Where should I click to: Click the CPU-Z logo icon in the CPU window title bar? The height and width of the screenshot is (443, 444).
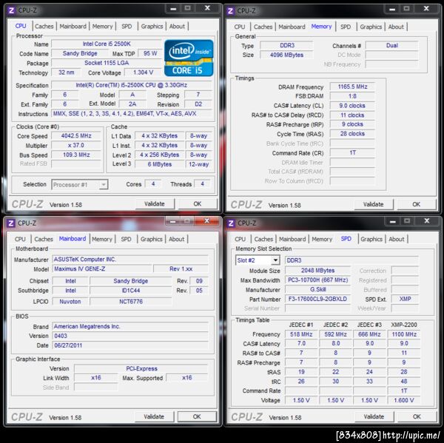click(11, 11)
